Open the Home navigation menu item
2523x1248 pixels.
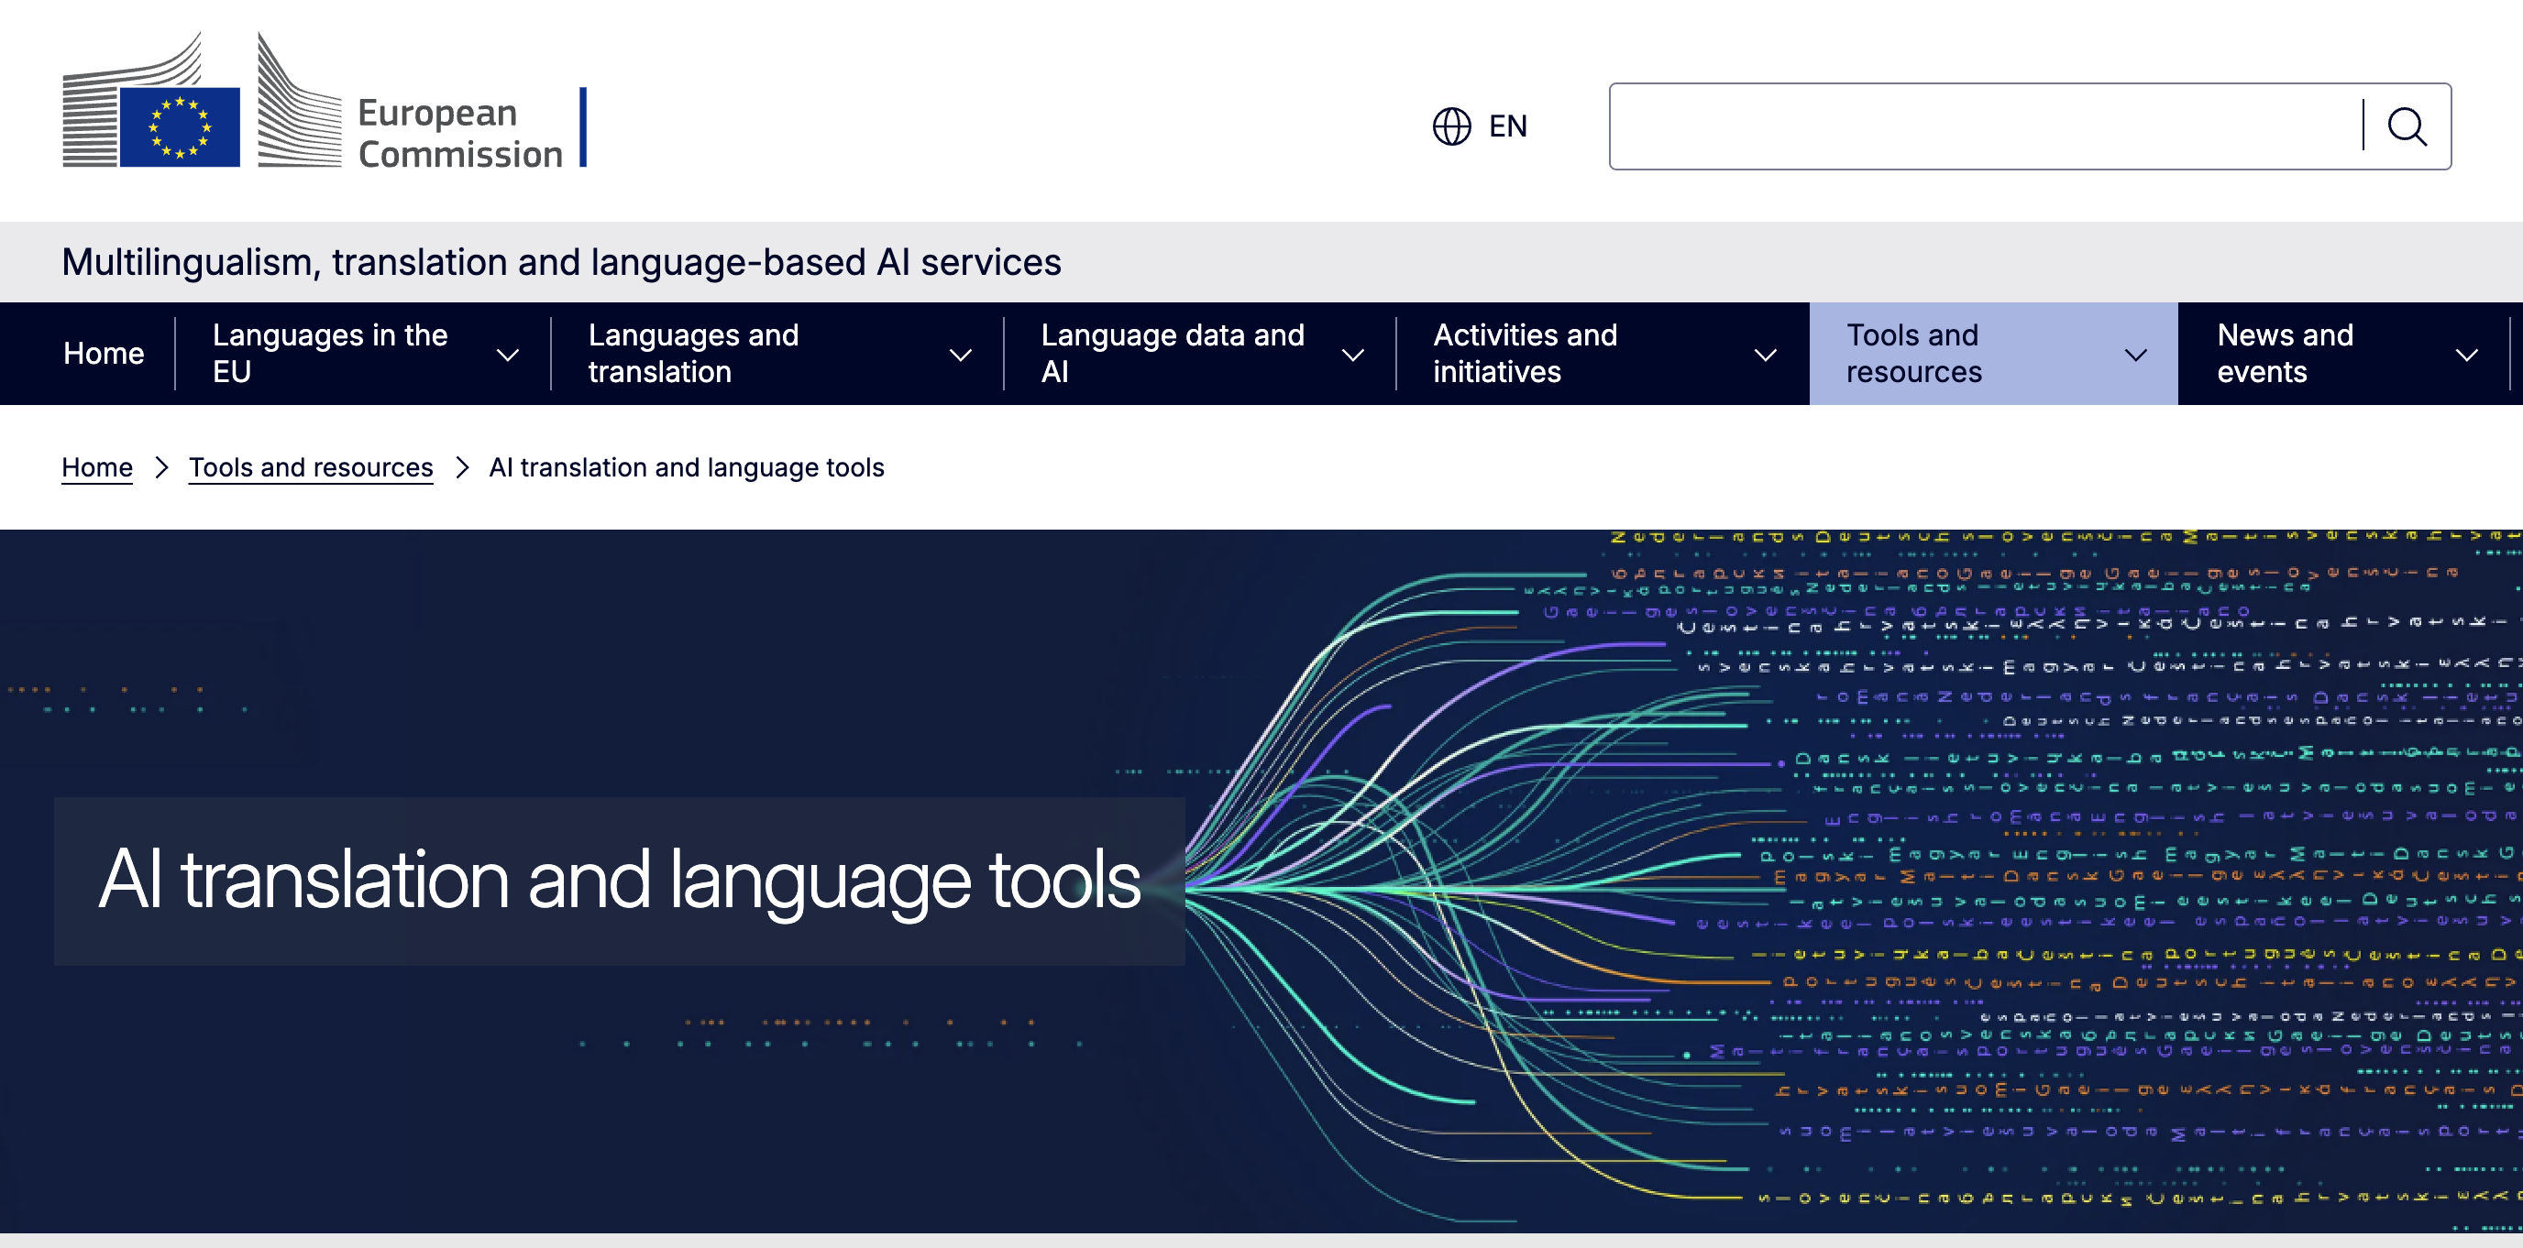pyautogui.click(x=104, y=354)
